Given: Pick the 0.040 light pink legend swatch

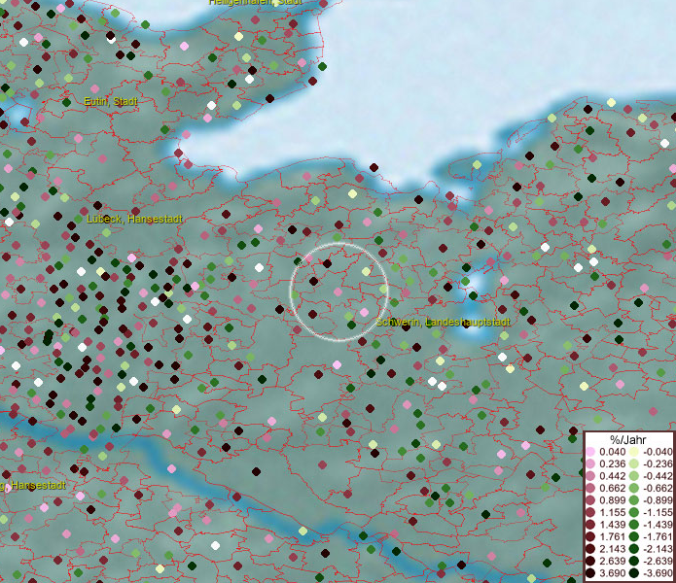Looking at the screenshot, I should 590,453.
